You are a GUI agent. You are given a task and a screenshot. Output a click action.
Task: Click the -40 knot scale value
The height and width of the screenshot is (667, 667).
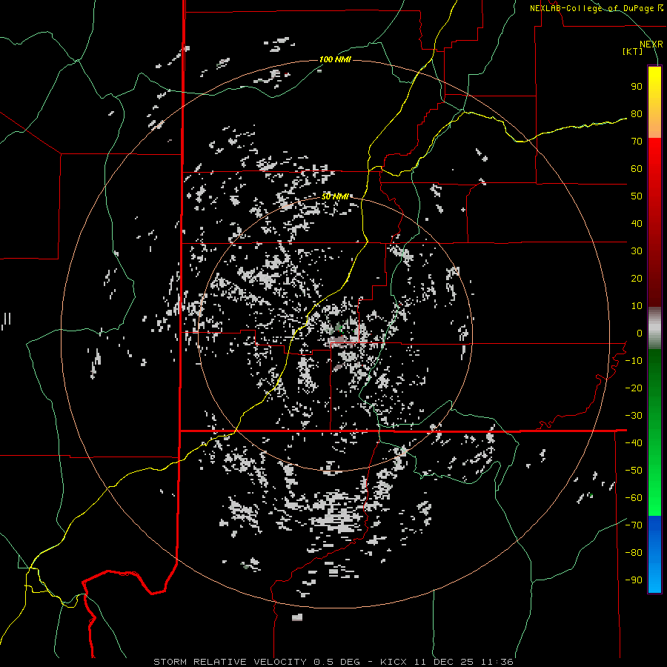634,443
